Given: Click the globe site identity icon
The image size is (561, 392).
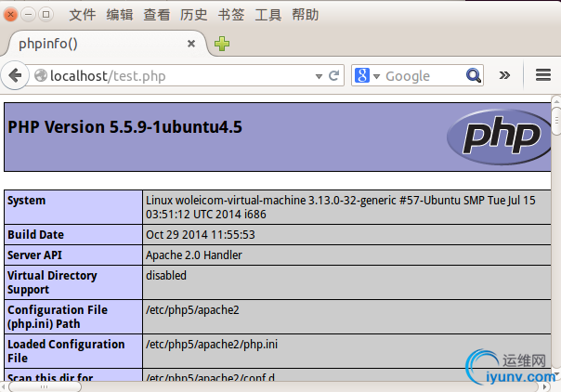Looking at the screenshot, I should [x=41, y=75].
